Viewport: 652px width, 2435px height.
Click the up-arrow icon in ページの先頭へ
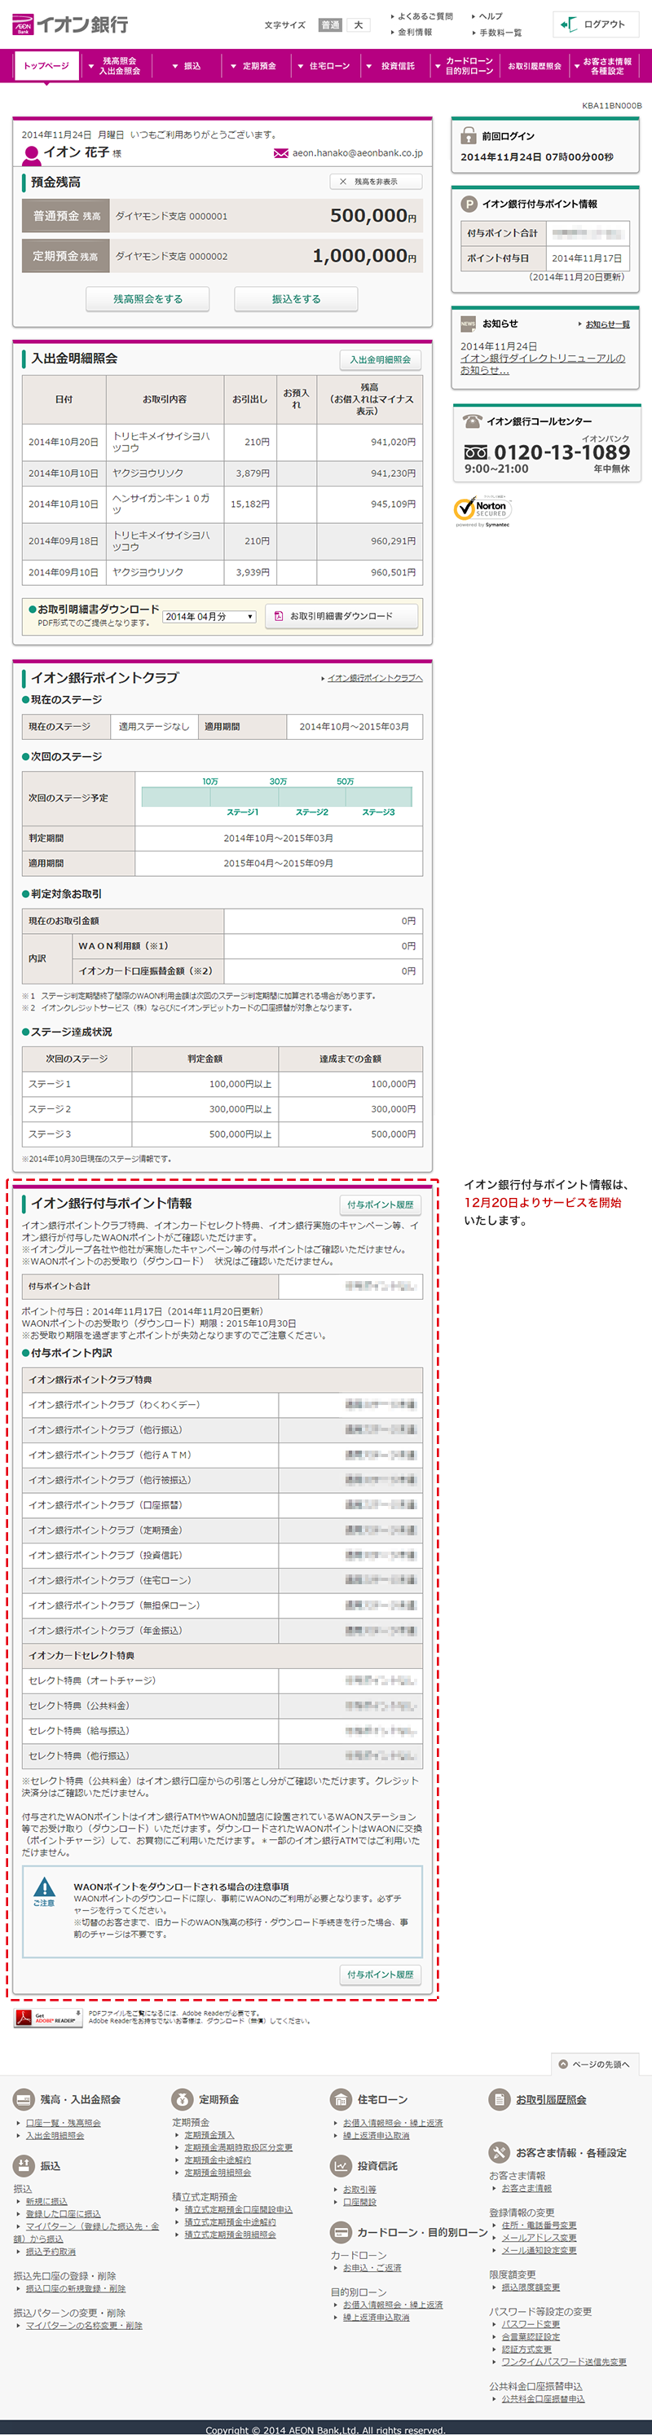pyautogui.click(x=563, y=2064)
